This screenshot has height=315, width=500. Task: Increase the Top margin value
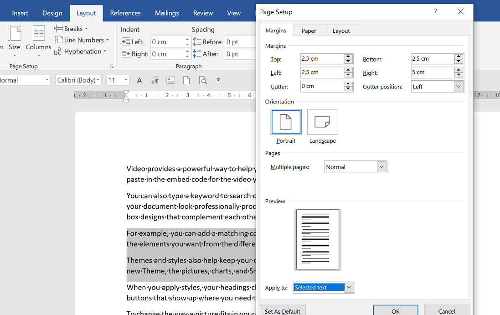click(x=348, y=57)
